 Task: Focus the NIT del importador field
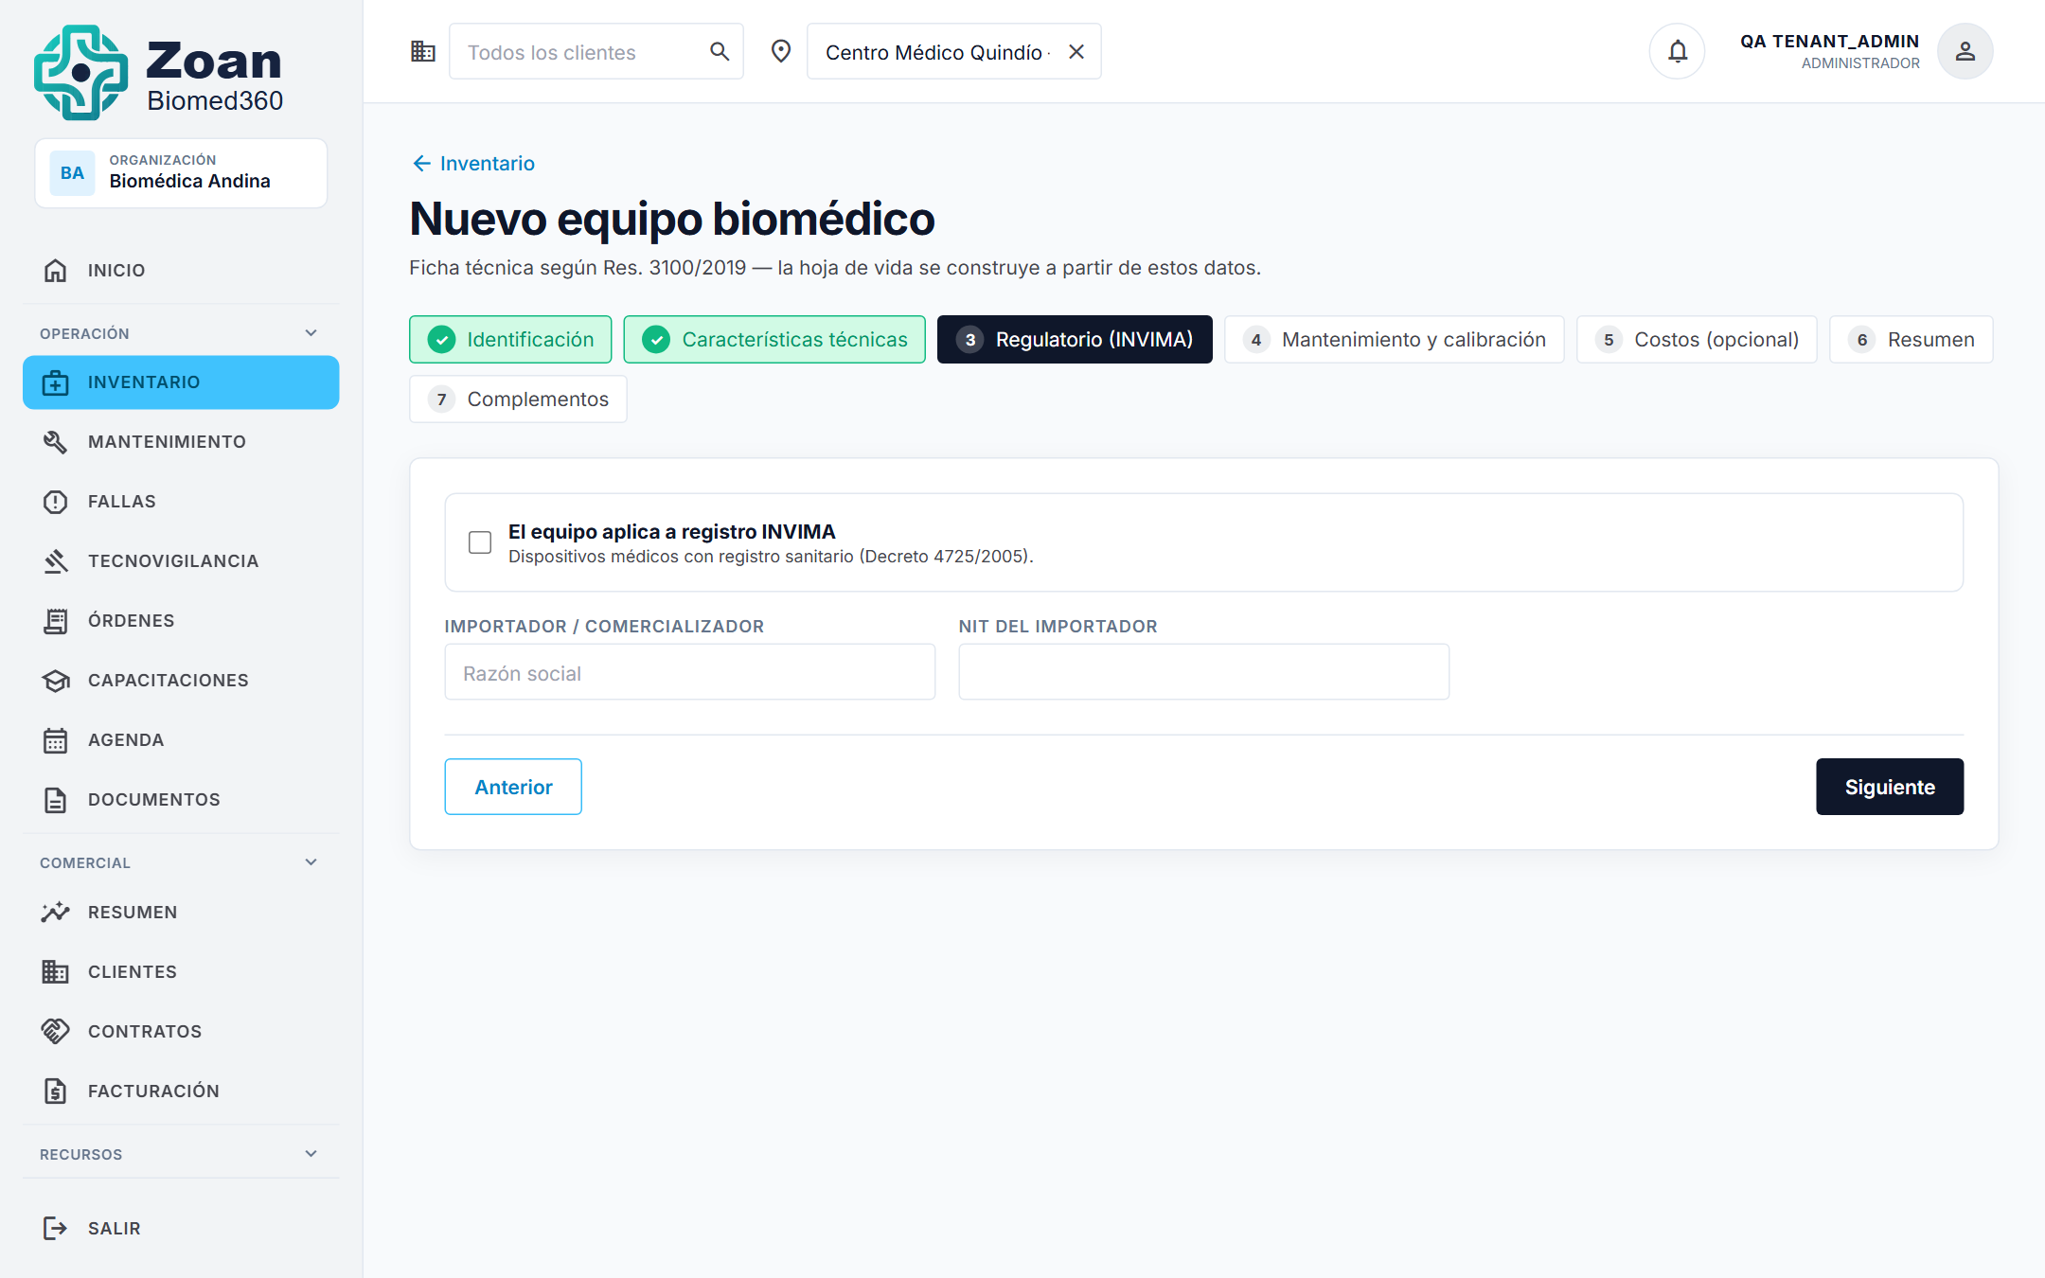[1204, 673]
